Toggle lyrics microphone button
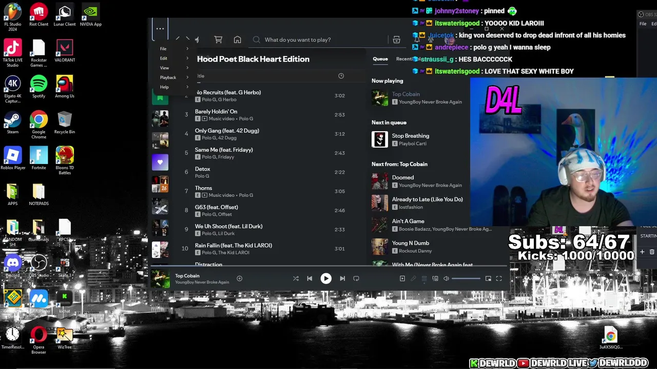The width and height of the screenshot is (657, 369). point(413,278)
